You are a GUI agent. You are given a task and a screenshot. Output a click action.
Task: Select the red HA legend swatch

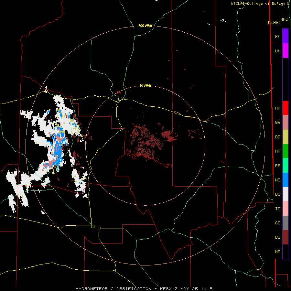click(286, 108)
